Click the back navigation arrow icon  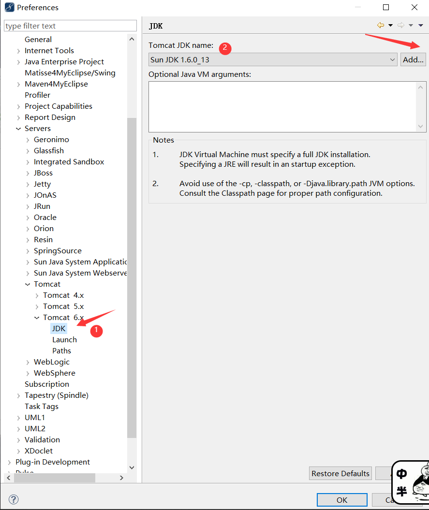tap(381, 25)
